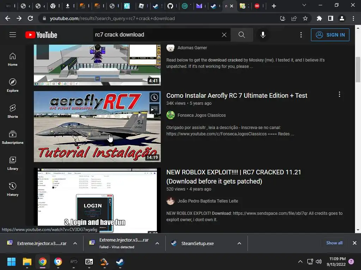This screenshot has width=361, height=270.
Task: Toggle Chrome side panel
Action: tap(330, 18)
